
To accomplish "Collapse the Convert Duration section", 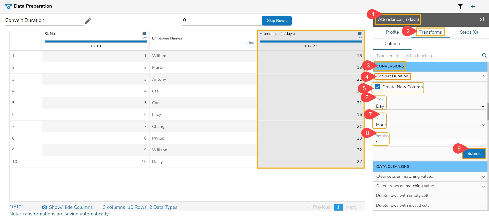I will pos(483,76).
